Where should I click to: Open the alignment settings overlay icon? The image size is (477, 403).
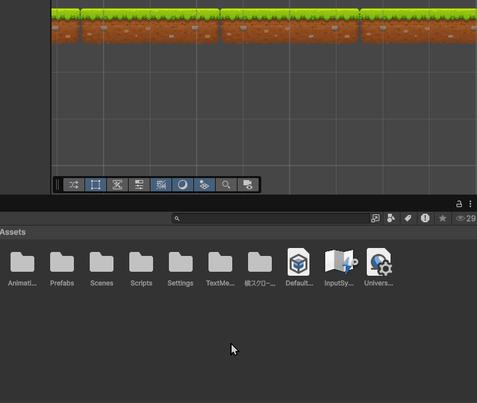[x=139, y=185]
